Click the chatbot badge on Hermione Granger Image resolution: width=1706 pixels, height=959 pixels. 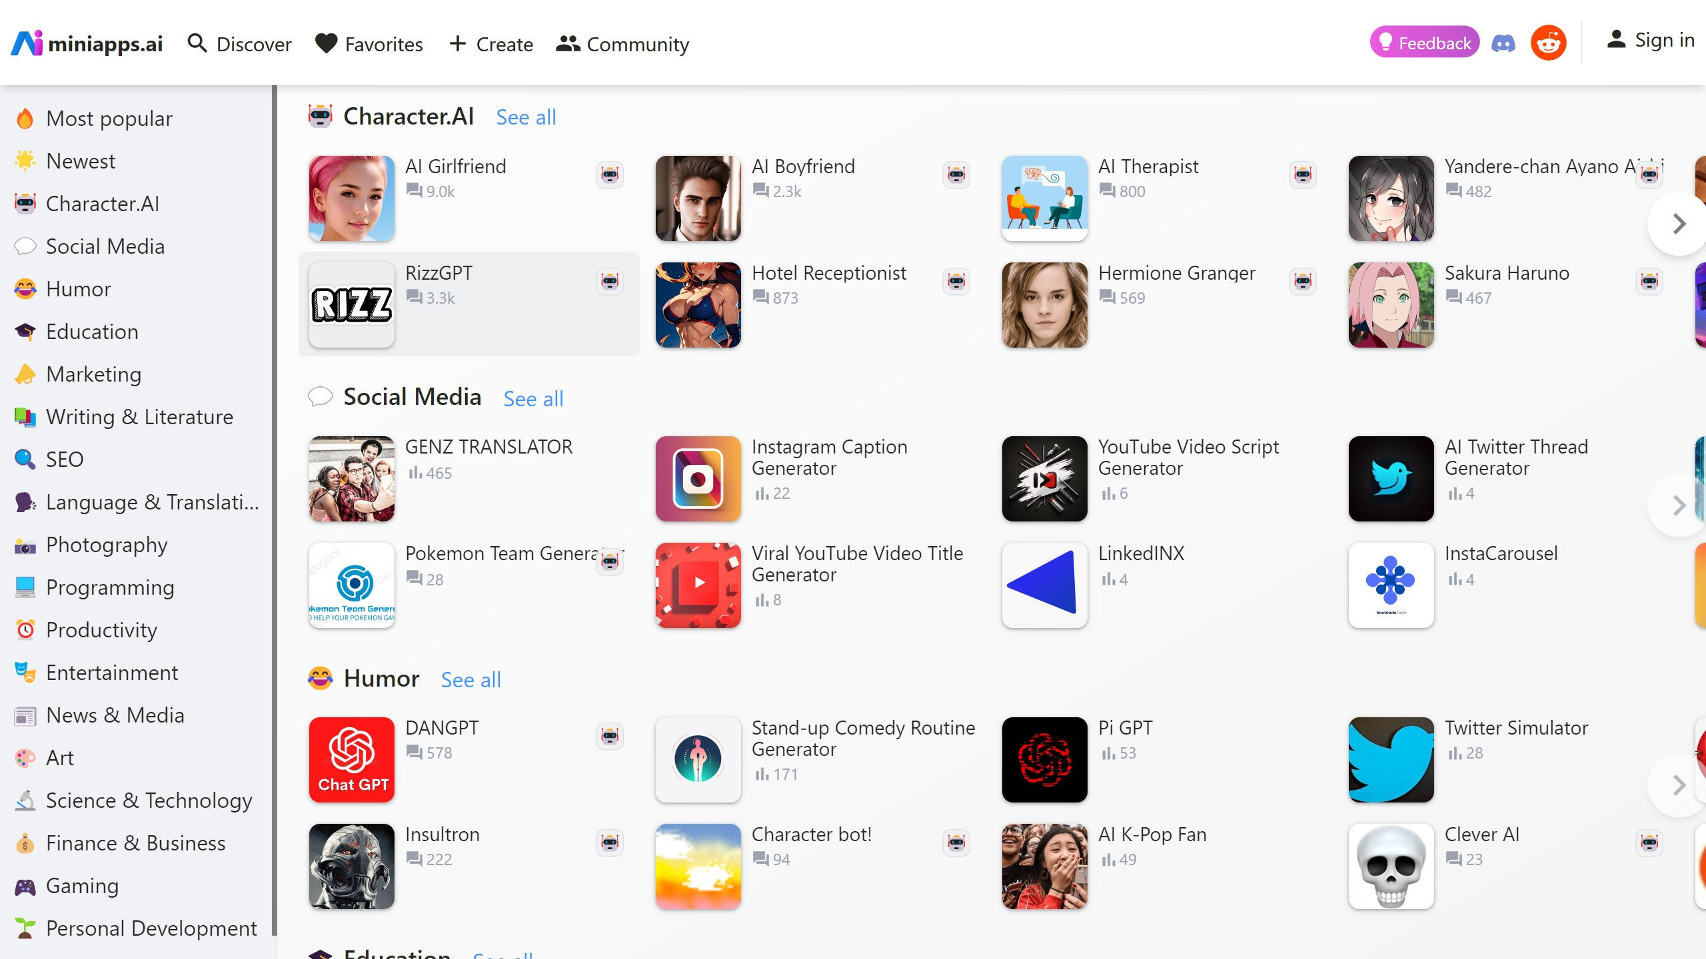pos(1303,282)
